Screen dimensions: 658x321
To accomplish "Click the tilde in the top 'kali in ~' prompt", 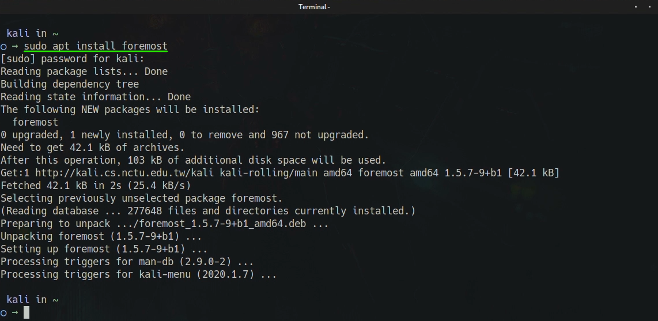I will pos(55,33).
